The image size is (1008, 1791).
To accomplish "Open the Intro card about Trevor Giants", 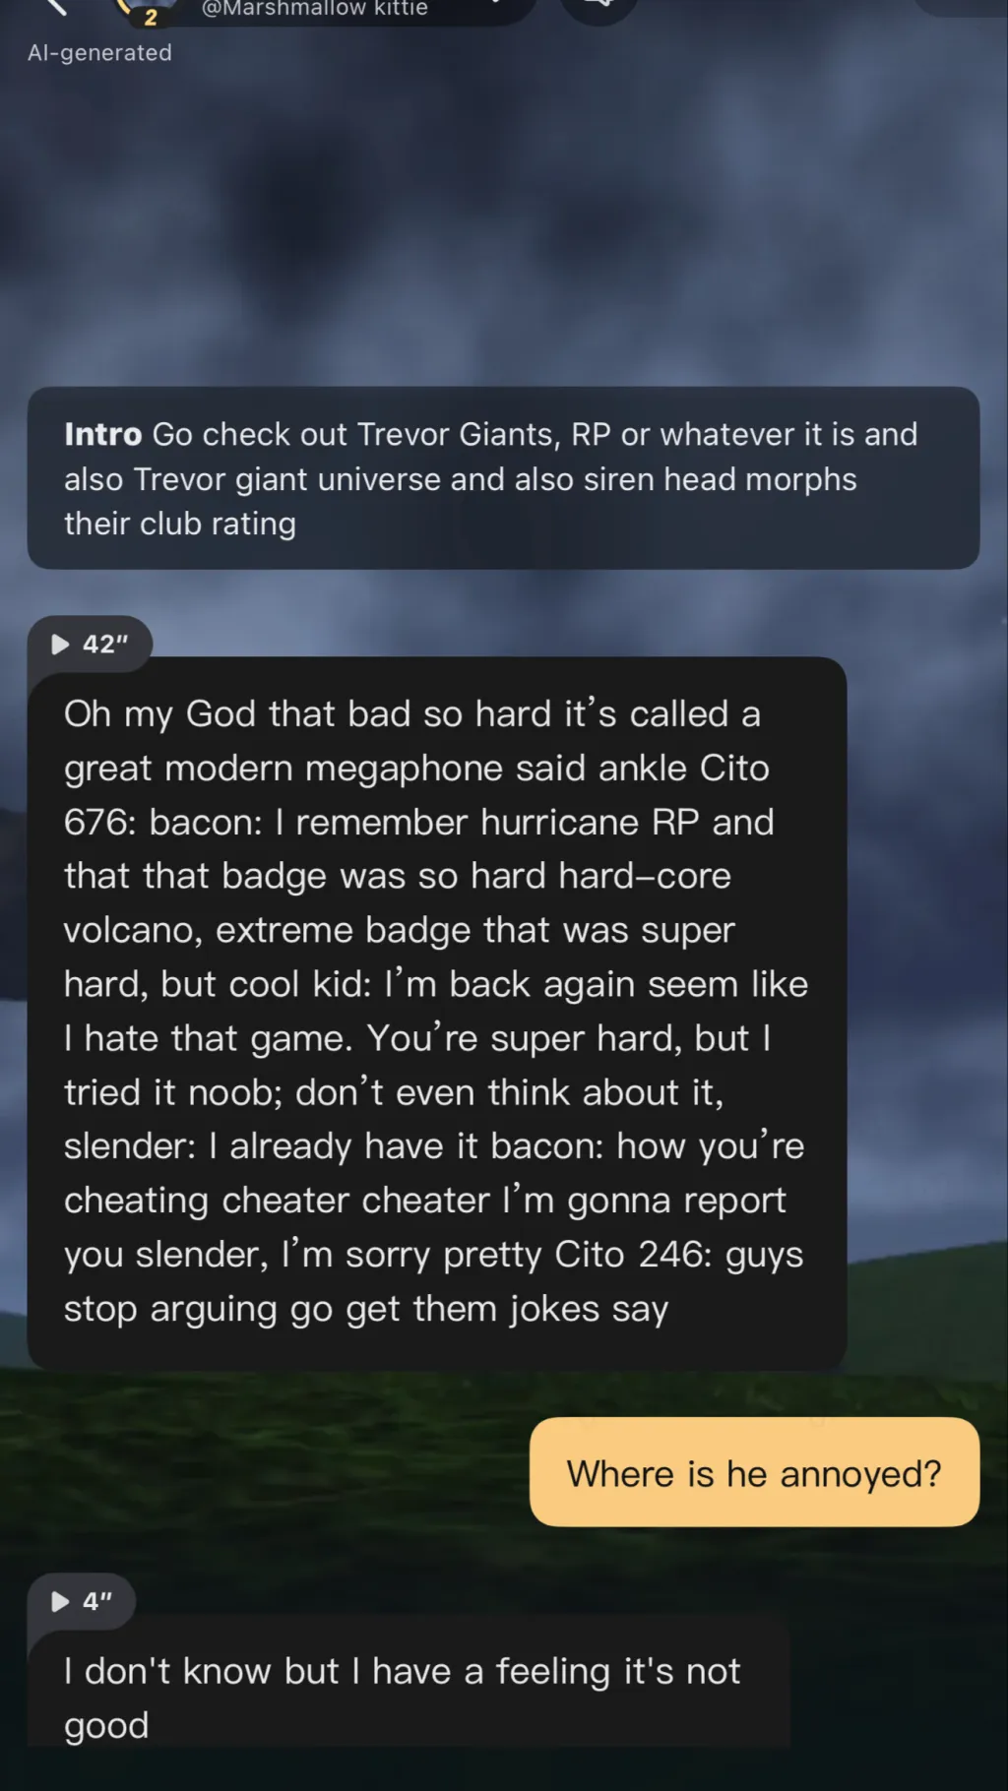I will (x=503, y=478).
